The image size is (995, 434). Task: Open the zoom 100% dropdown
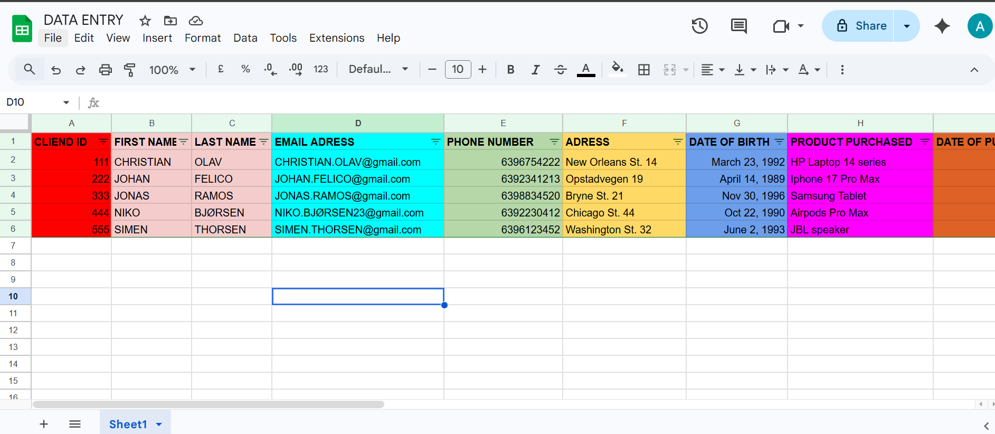172,70
